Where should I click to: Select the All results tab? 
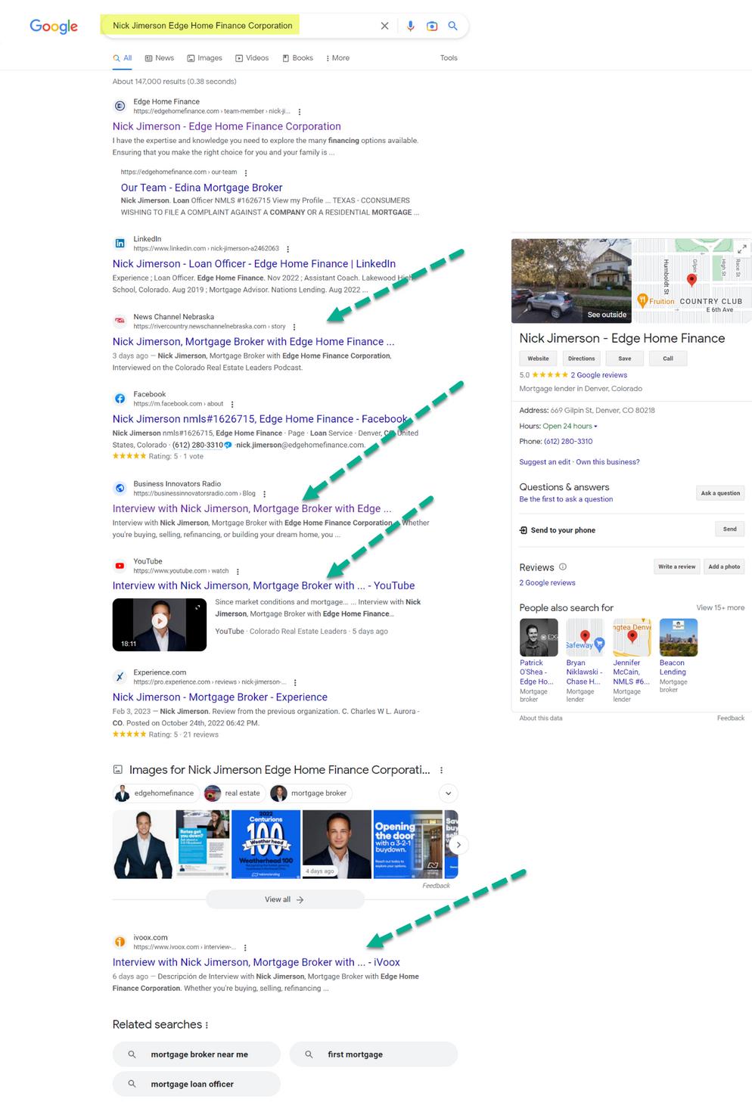tap(123, 58)
